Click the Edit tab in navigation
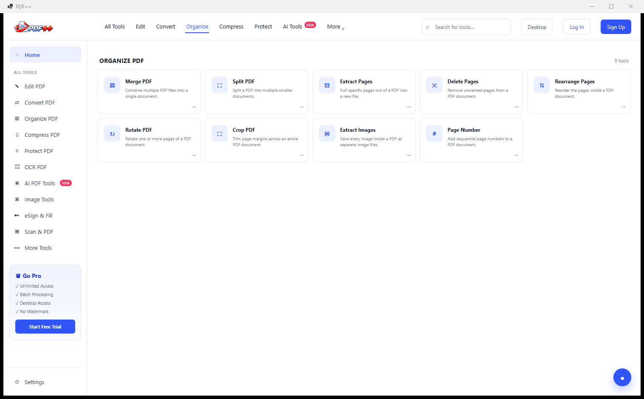 click(141, 27)
